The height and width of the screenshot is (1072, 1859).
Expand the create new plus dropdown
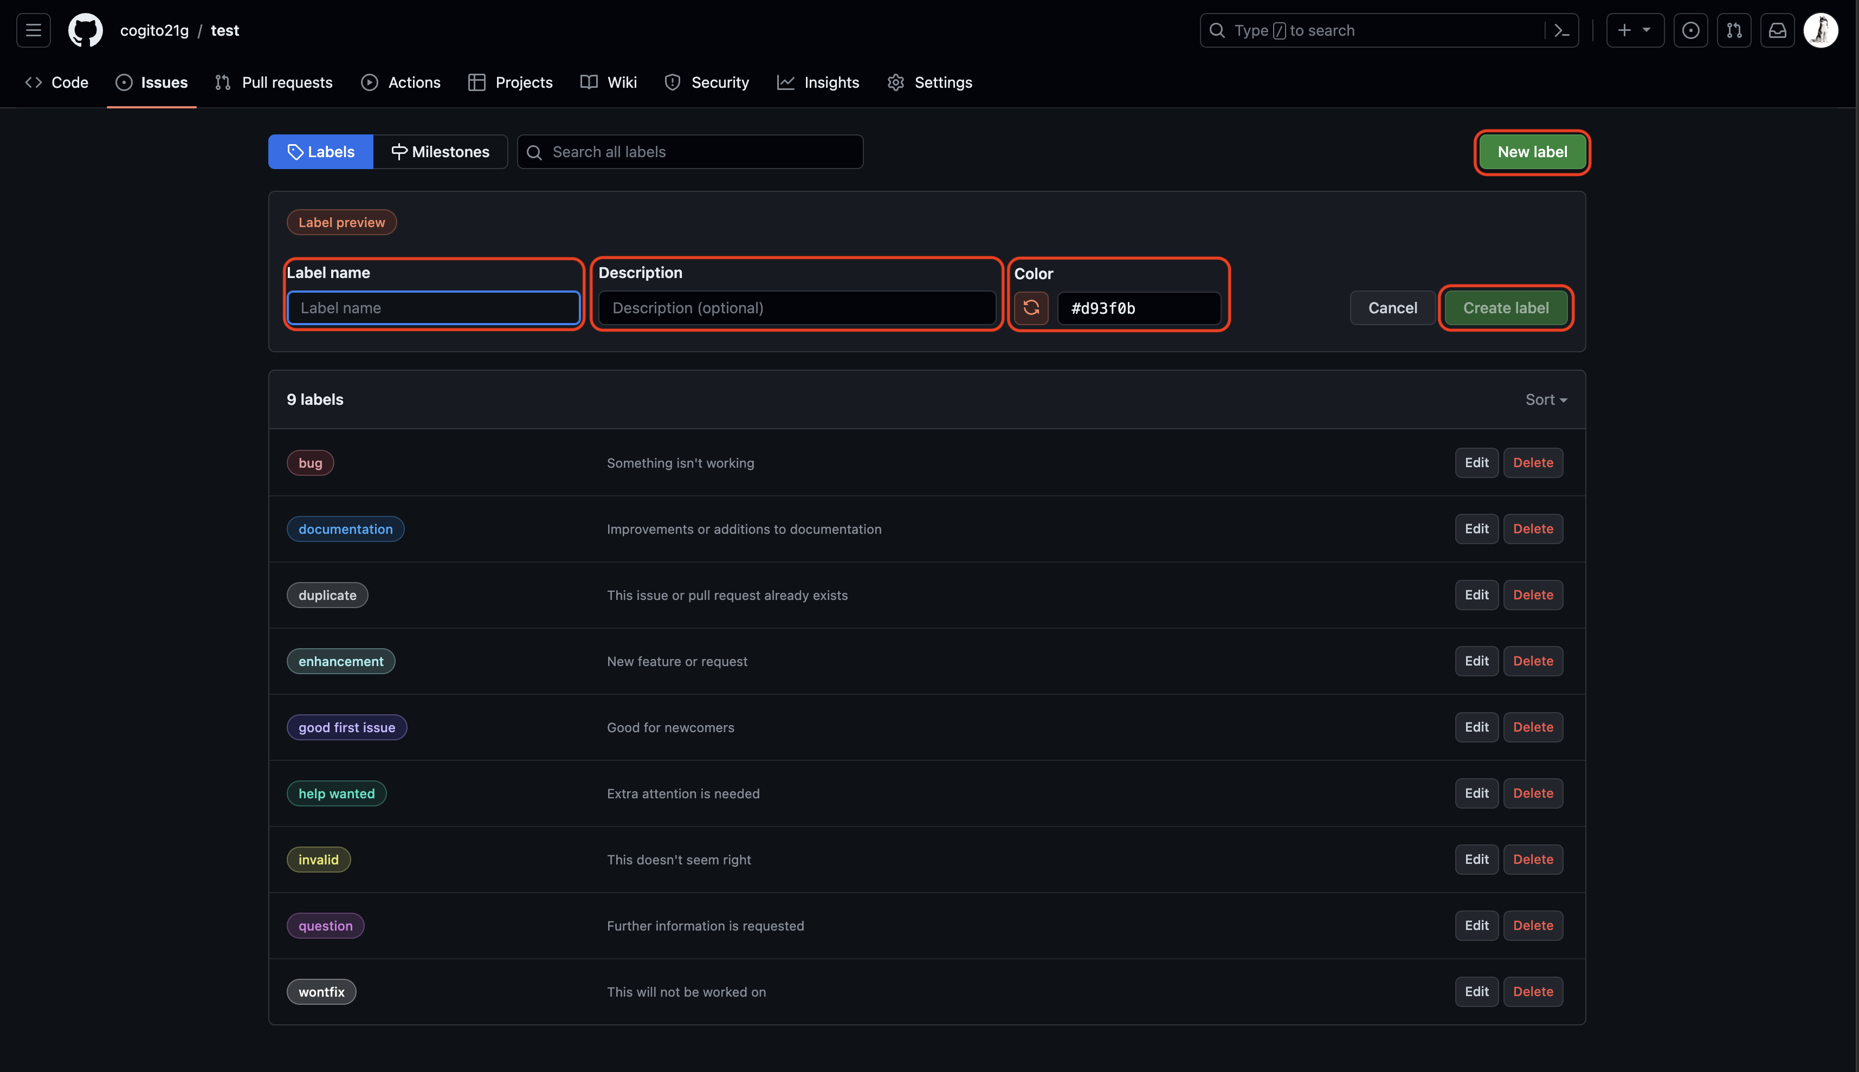pyautogui.click(x=1635, y=30)
